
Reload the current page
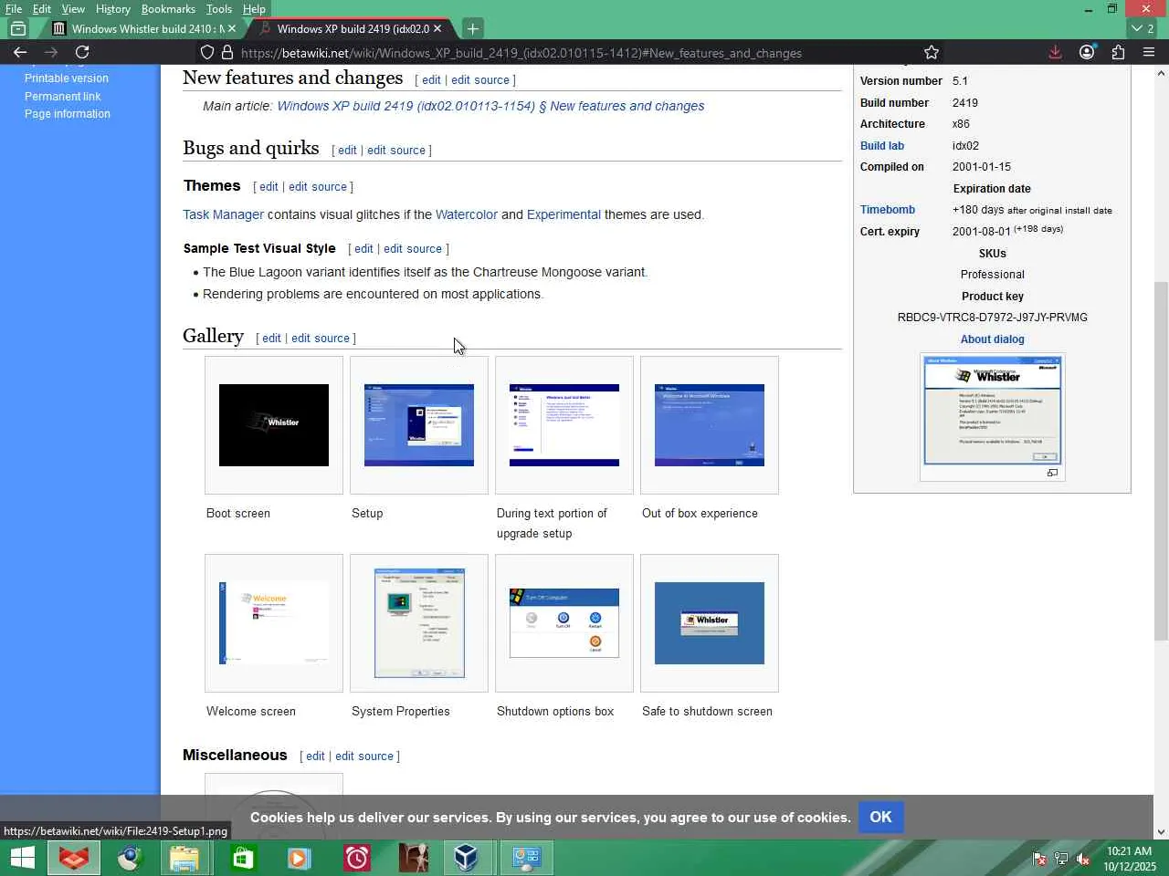pos(82,53)
